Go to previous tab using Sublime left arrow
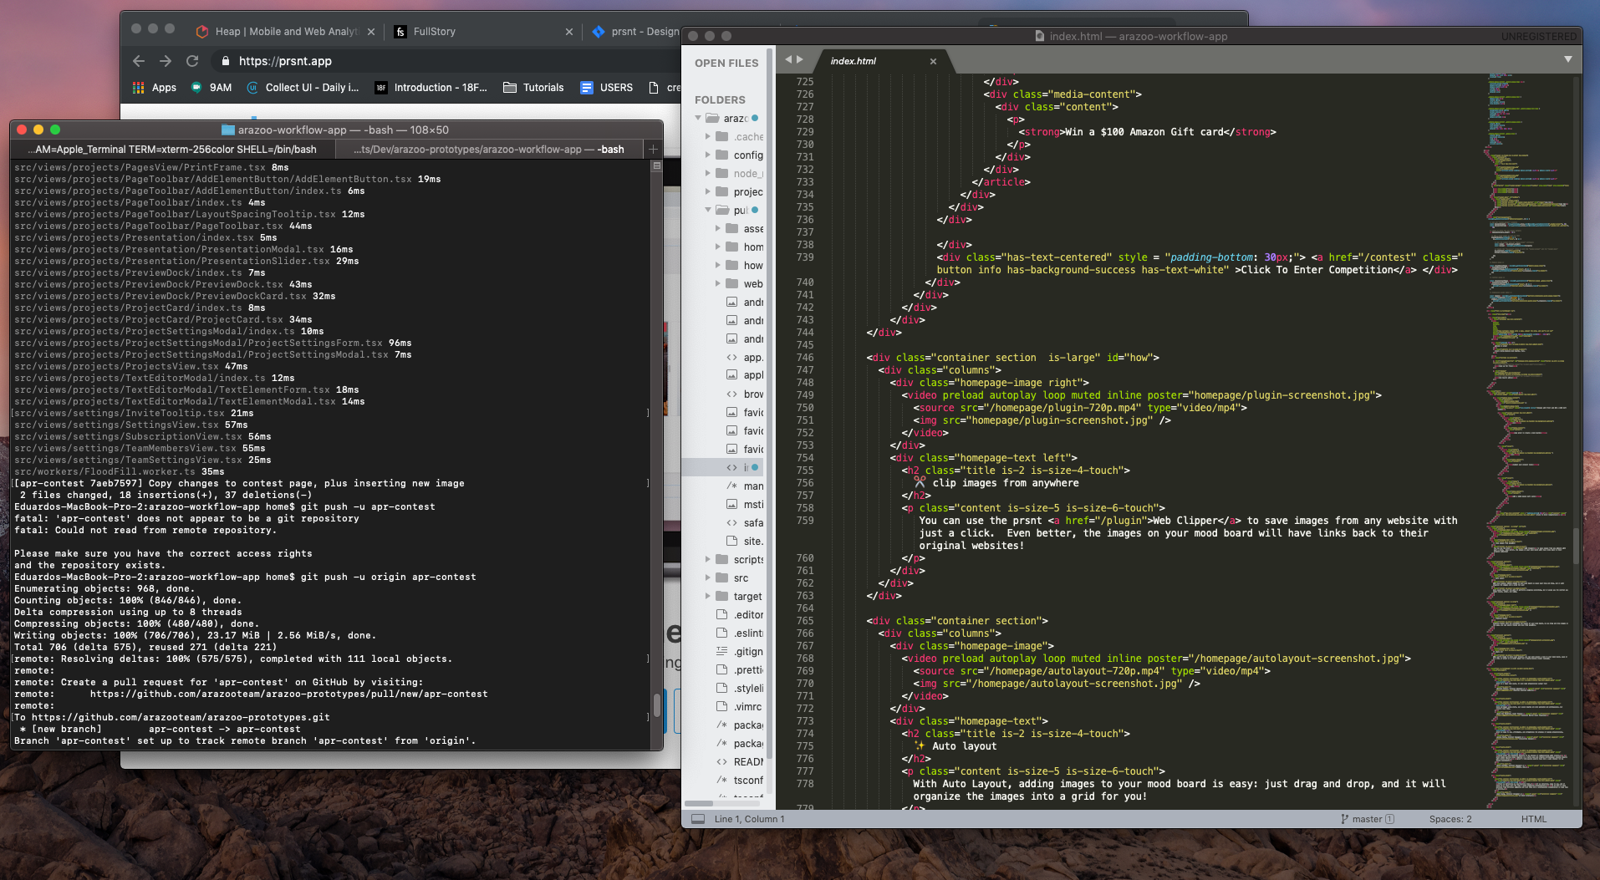The height and width of the screenshot is (880, 1600). pos(787,59)
